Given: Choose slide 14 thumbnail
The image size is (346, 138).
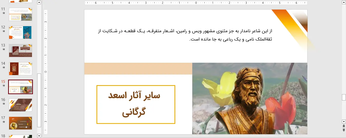Looking at the screenshot, I should [21, 69].
